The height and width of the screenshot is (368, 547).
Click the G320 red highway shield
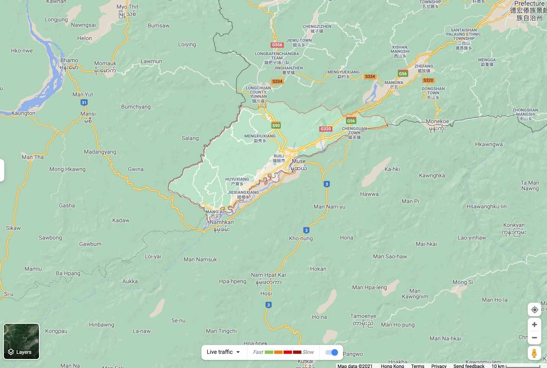(325, 129)
